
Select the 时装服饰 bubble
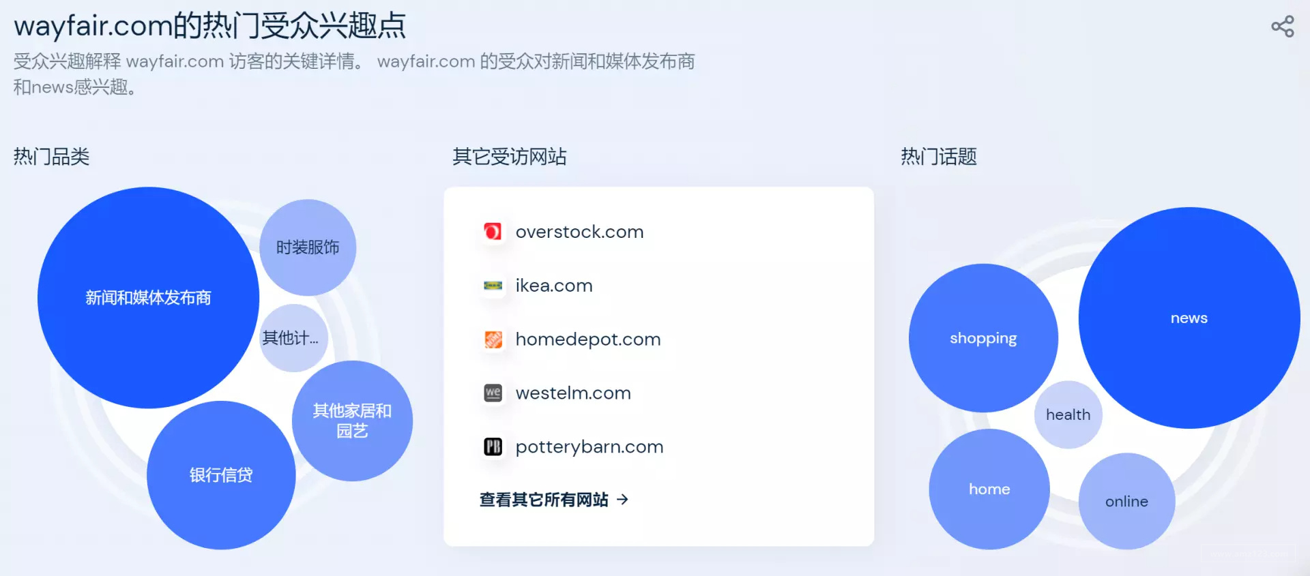(x=308, y=247)
